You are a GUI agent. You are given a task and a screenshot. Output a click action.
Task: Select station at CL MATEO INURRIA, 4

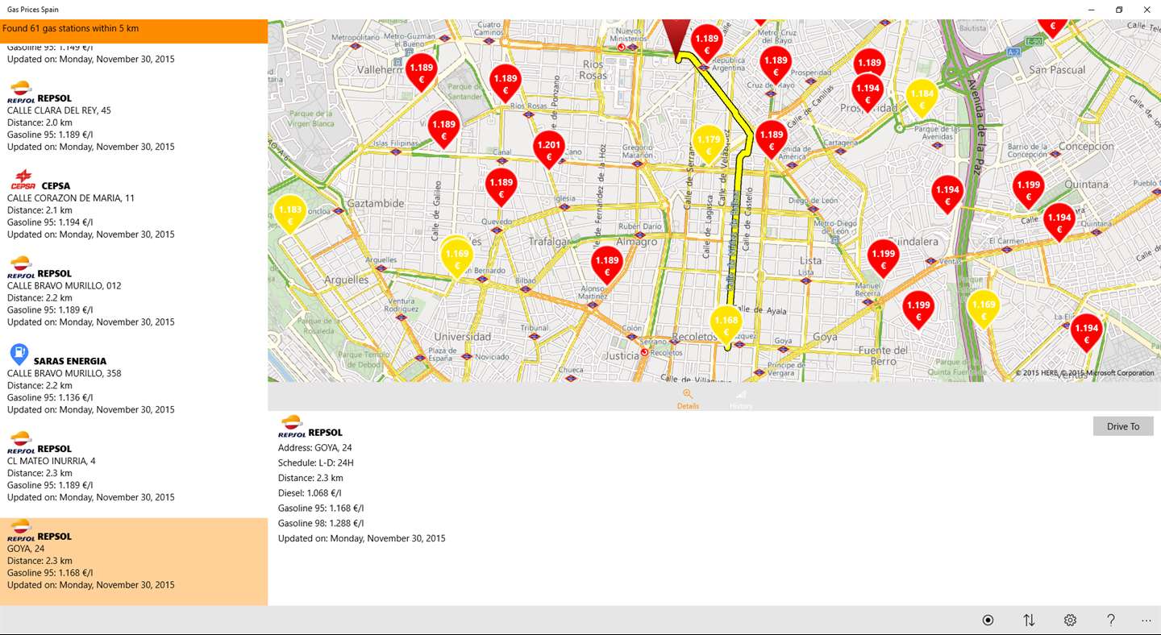(x=134, y=467)
